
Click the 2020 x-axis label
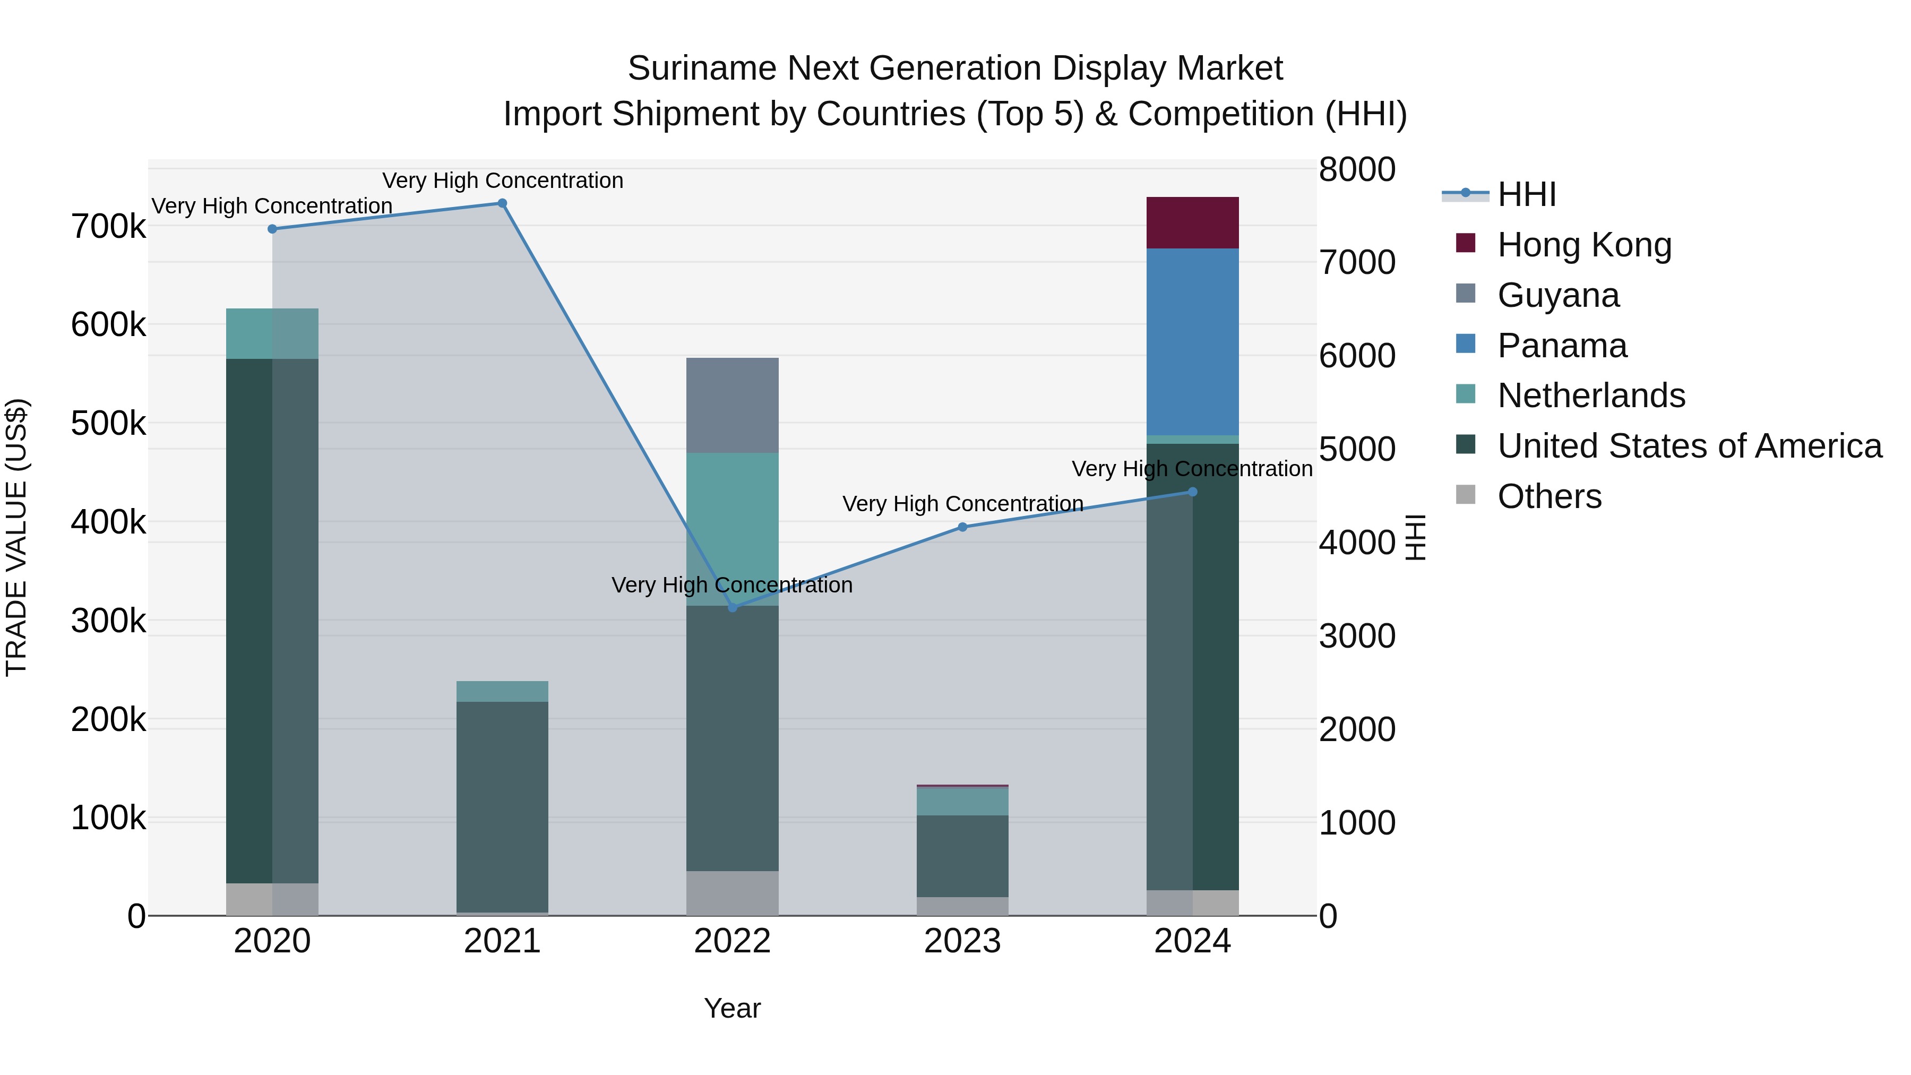pos(272,941)
